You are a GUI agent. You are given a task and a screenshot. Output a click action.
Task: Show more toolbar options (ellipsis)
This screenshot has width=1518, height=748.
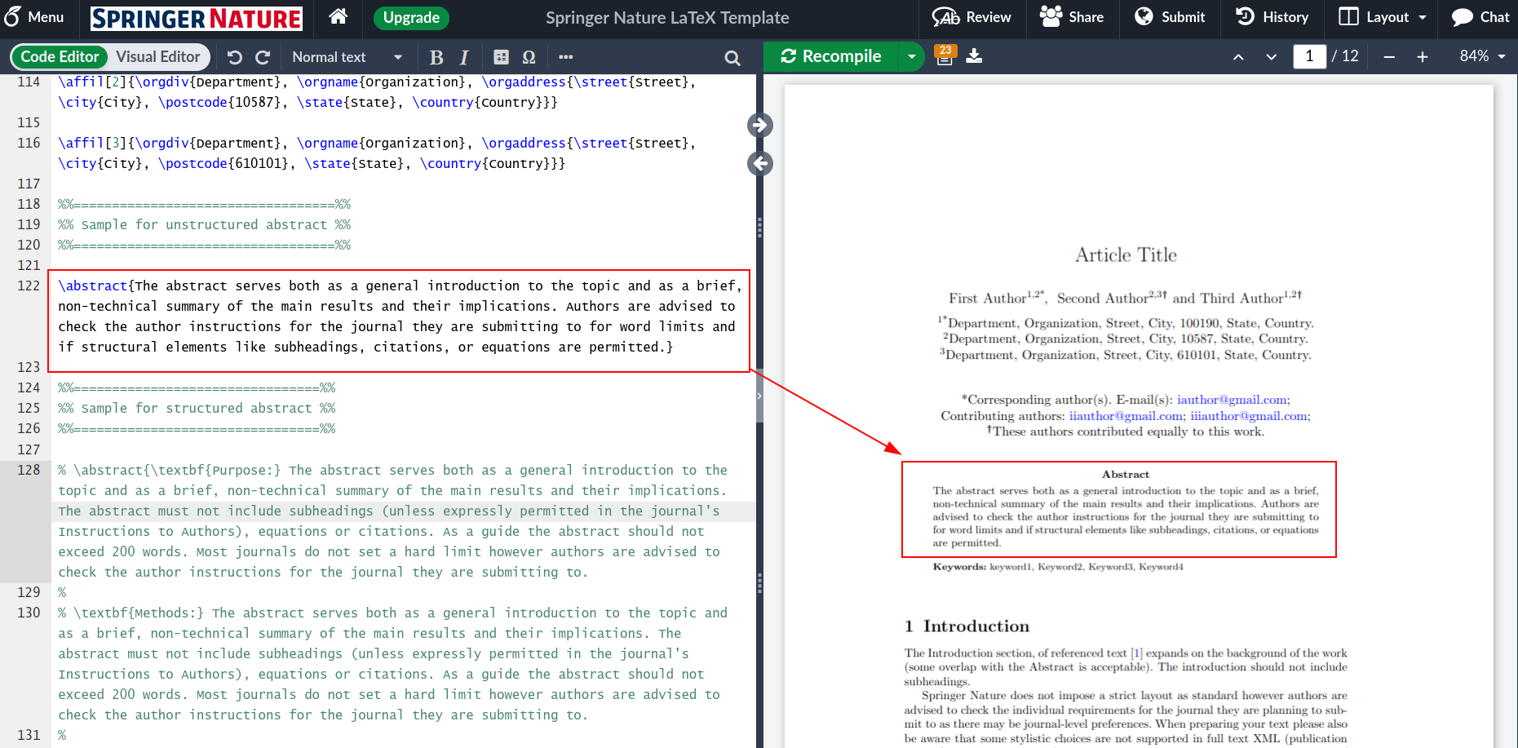[x=565, y=57]
